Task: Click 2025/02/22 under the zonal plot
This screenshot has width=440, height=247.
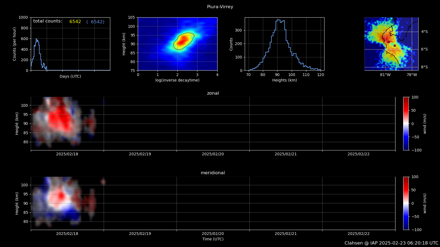Action: coord(359,154)
